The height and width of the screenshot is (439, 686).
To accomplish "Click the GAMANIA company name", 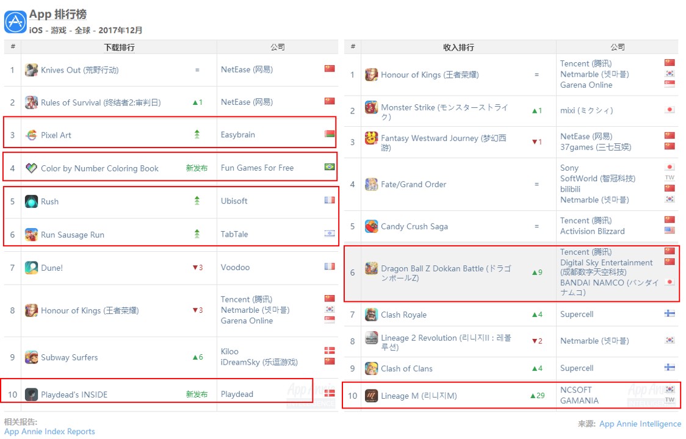I will tap(579, 401).
